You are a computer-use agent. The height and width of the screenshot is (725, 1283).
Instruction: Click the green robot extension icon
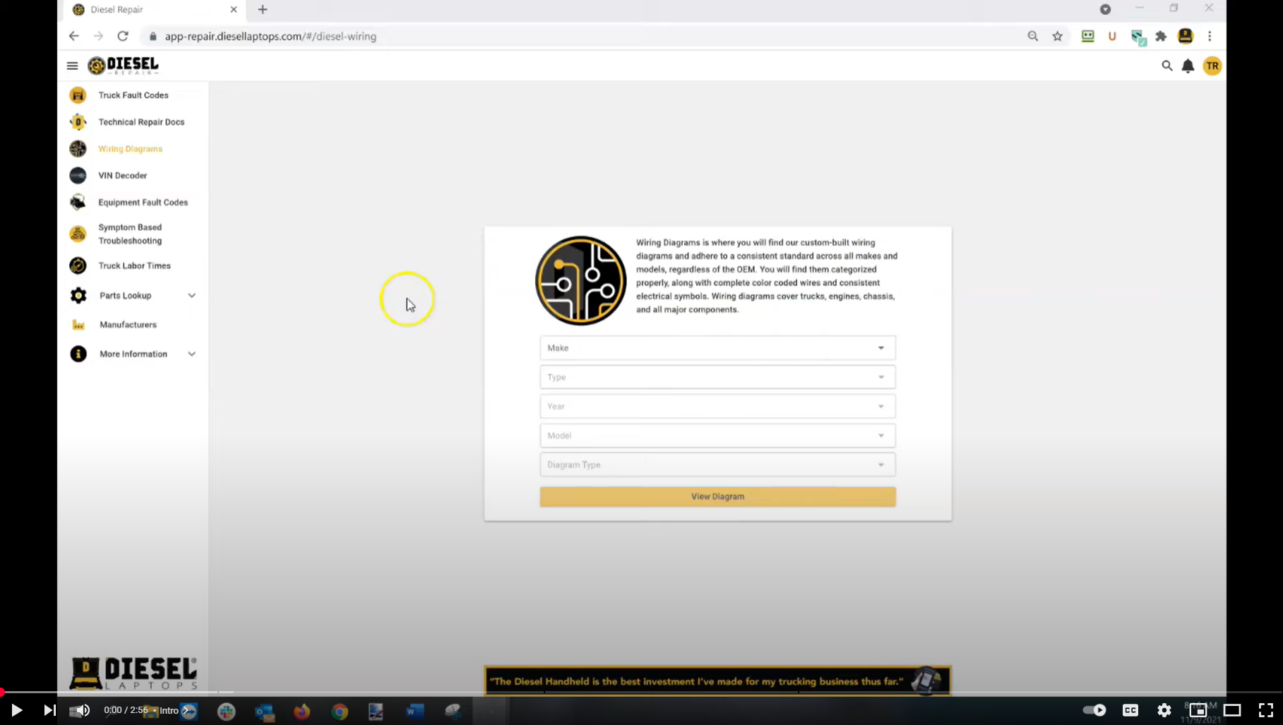1087,36
